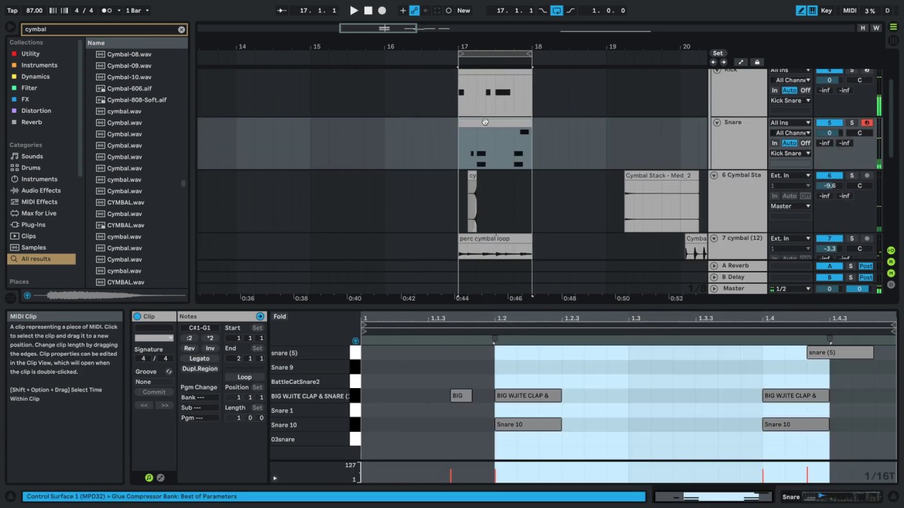Toggle the Returns section R button

891,262
